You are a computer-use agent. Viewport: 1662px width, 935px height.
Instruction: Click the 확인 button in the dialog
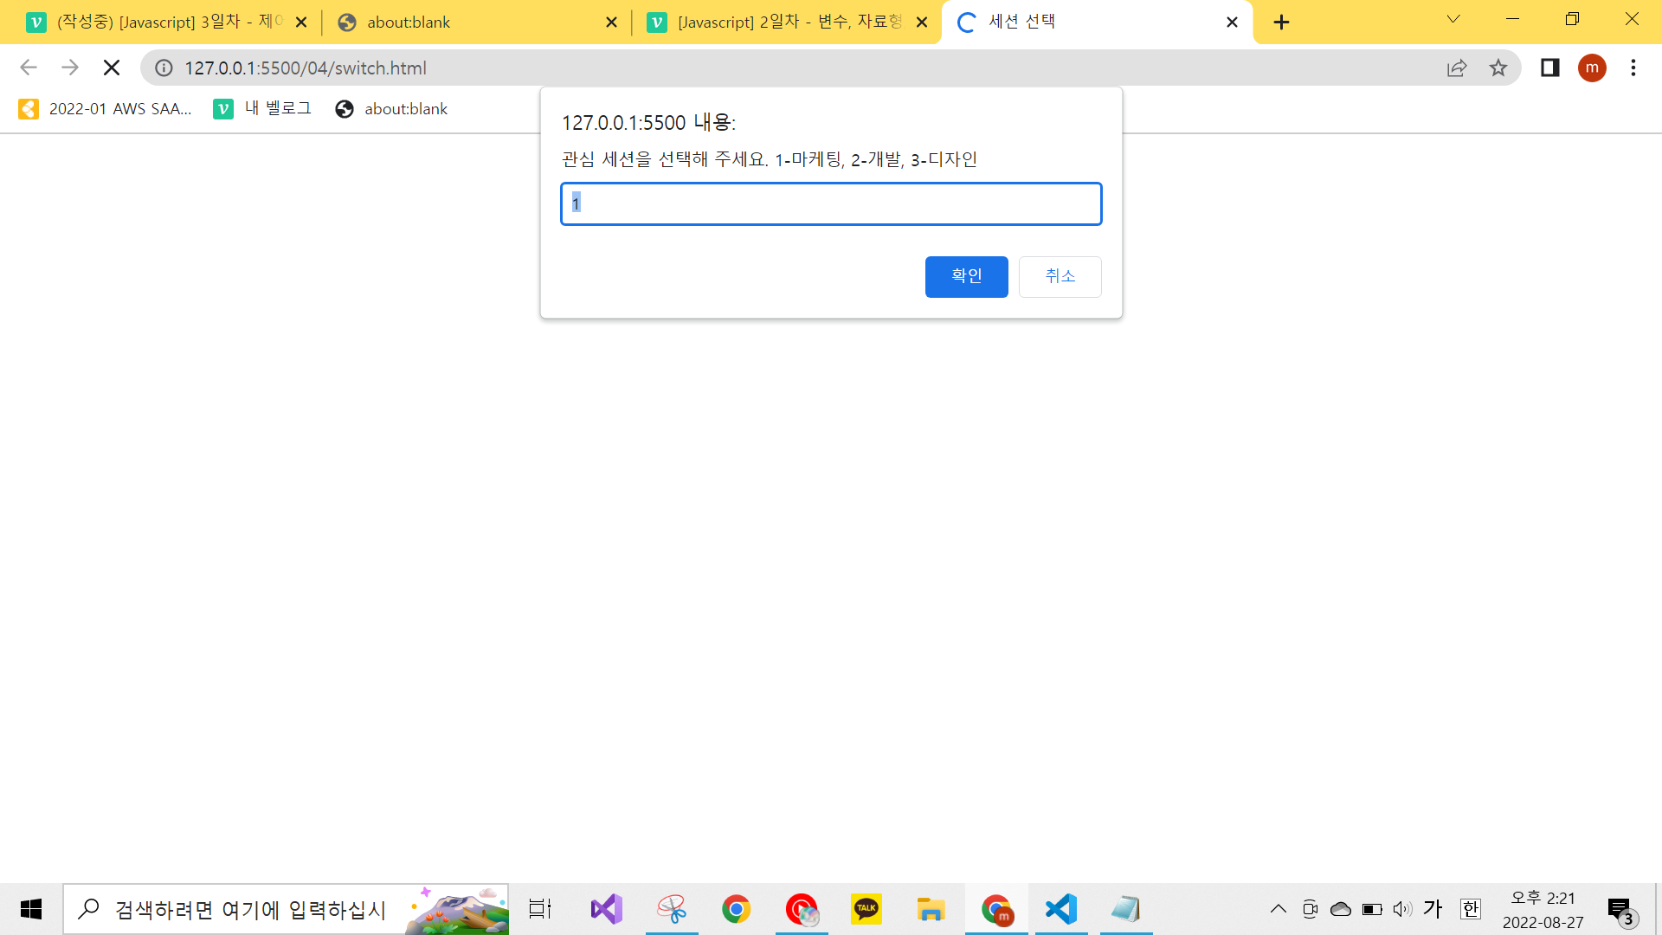click(966, 276)
